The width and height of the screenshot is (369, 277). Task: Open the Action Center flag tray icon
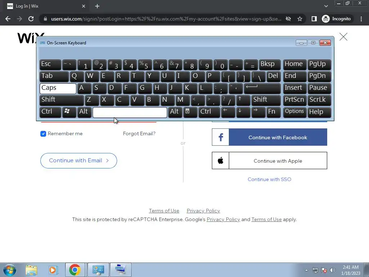pos(324,270)
